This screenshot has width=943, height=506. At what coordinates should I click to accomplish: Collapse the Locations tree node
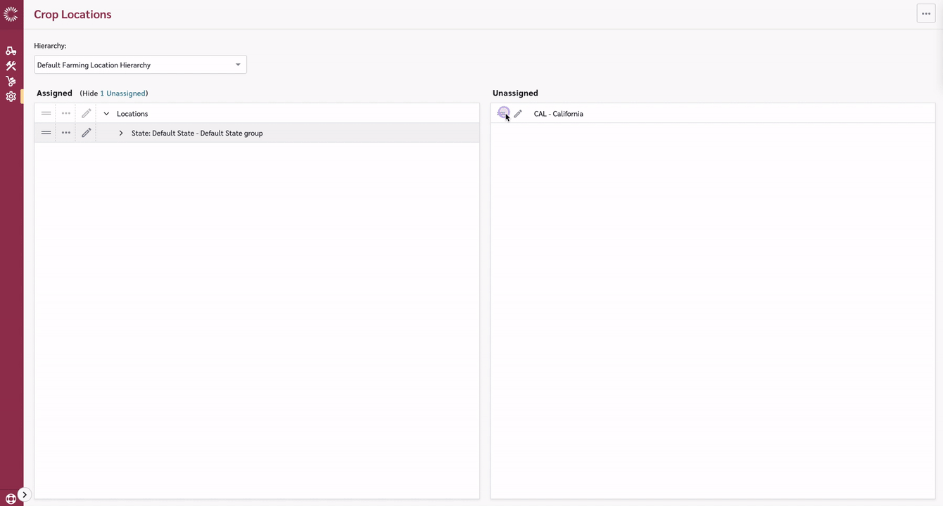pos(106,114)
